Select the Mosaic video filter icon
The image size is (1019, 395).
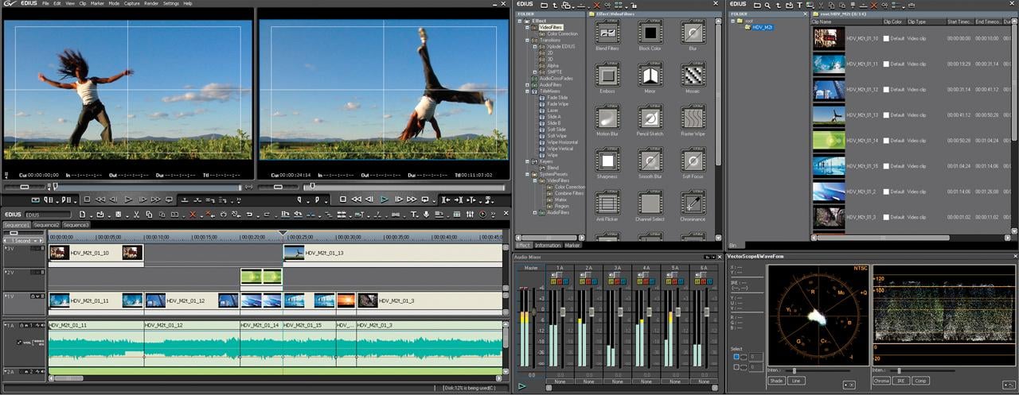pyautogui.click(x=693, y=76)
